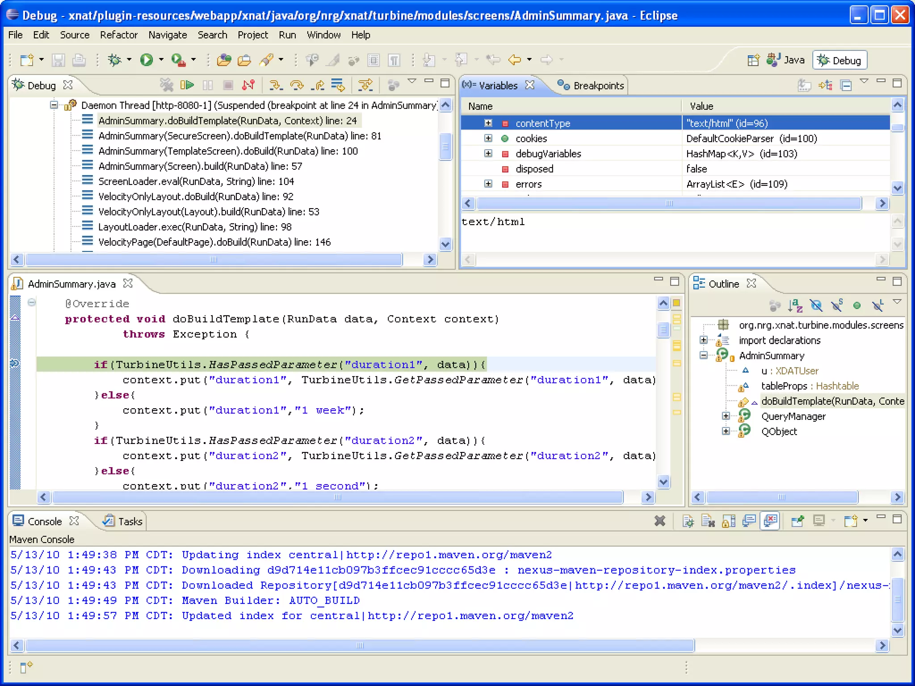Expand the errors variable row
This screenshot has height=686, width=915.
tap(488, 184)
